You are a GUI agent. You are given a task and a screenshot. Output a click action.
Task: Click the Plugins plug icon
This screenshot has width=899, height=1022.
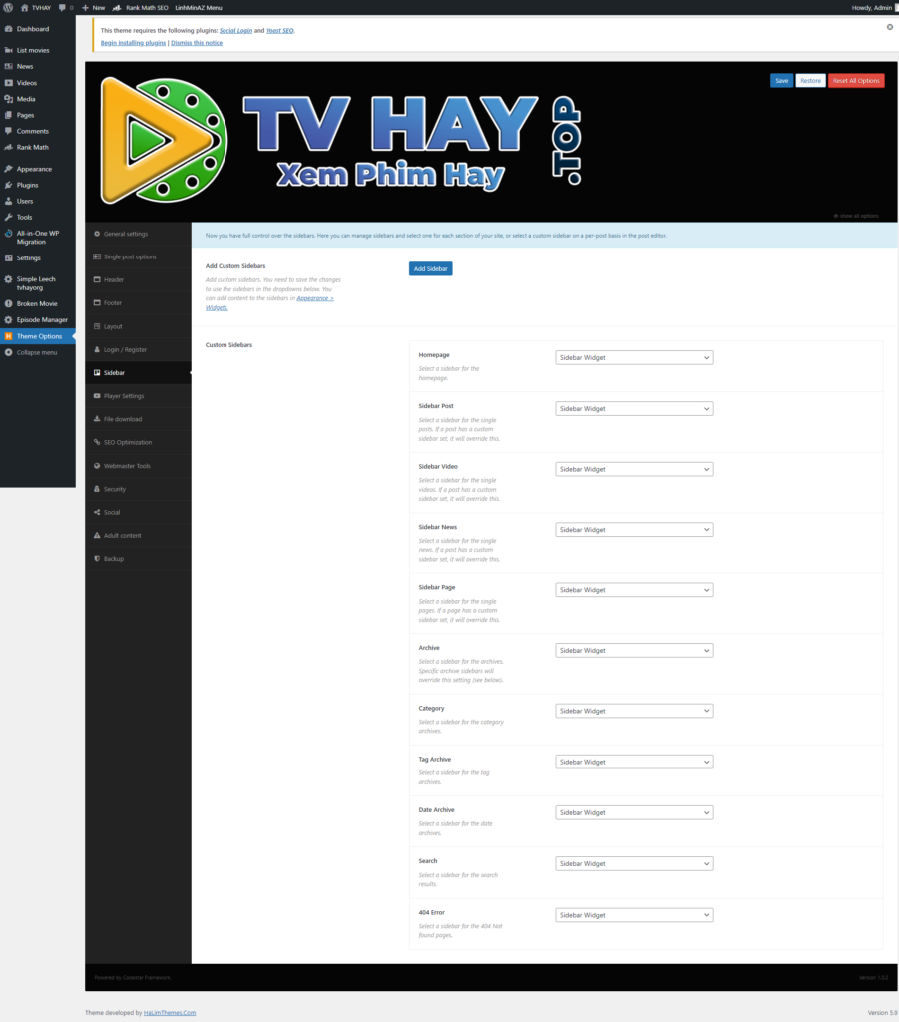(x=8, y=185)
